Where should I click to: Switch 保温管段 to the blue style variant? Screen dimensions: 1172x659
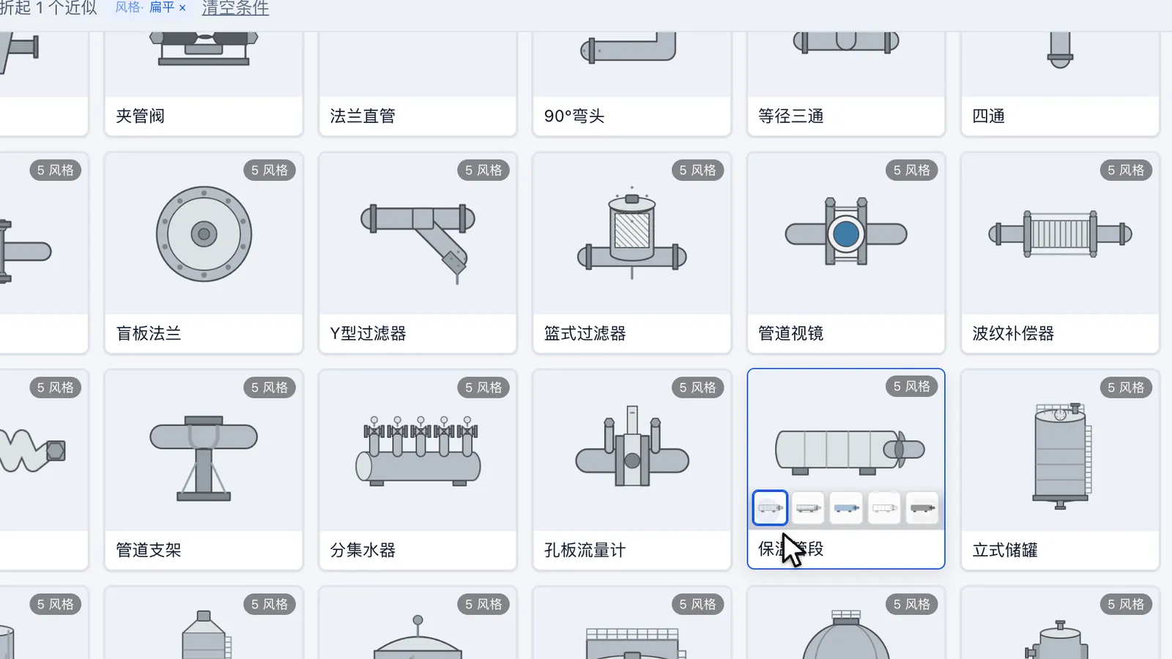(846, 508)
